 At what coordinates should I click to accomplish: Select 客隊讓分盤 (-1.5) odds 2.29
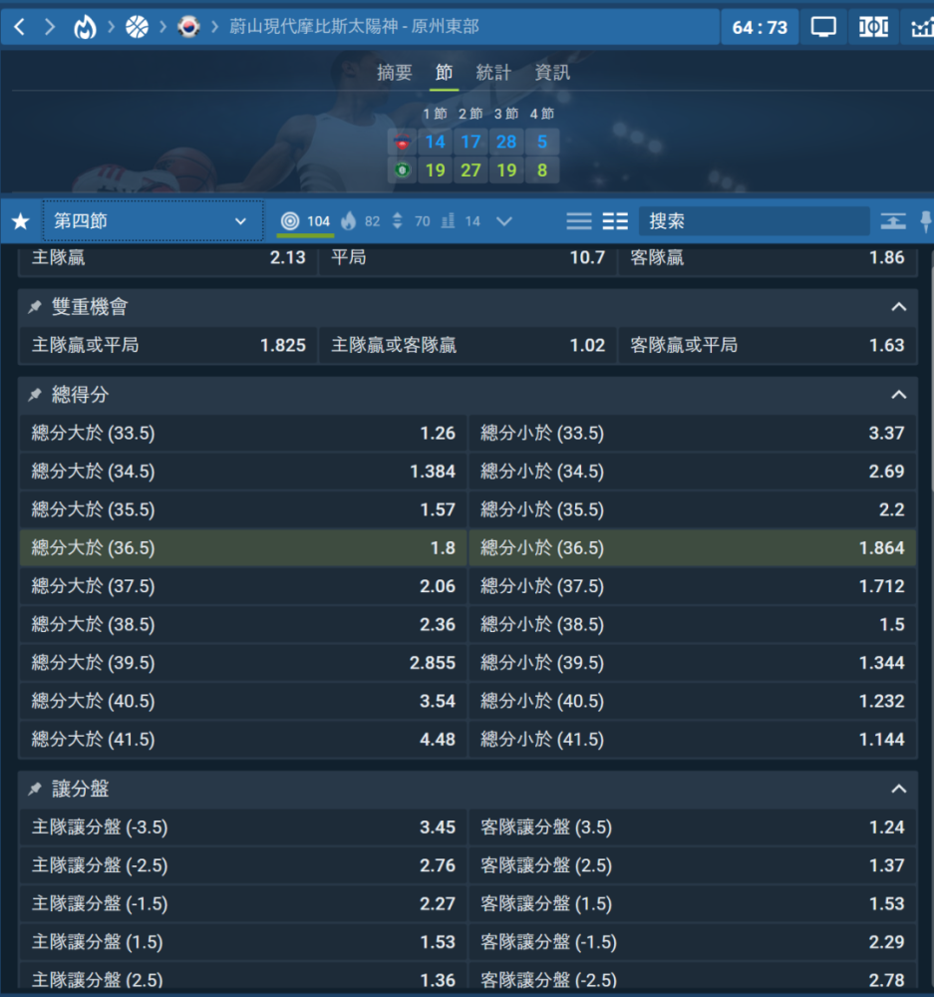(x=693, y=942)
